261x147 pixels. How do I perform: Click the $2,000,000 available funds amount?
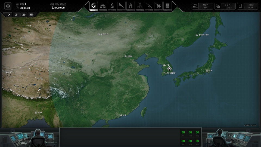point(58,8)
